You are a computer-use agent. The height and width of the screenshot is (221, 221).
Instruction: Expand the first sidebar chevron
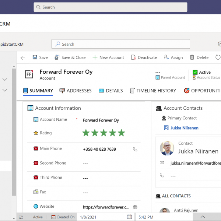point(5,79)
